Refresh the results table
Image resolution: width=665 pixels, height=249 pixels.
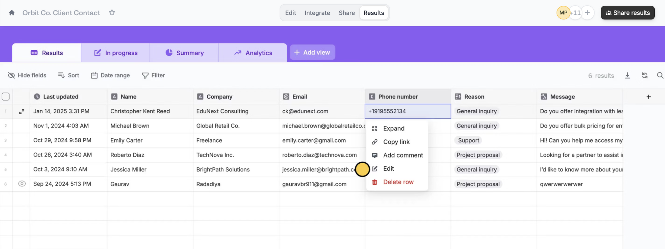coord(644,75)
